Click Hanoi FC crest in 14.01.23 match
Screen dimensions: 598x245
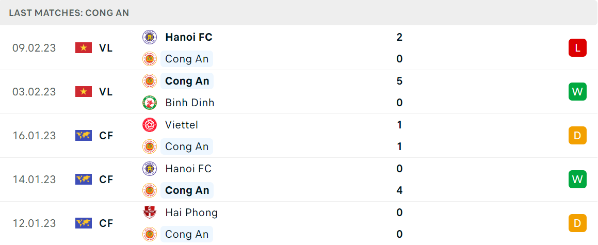(149, 169)
